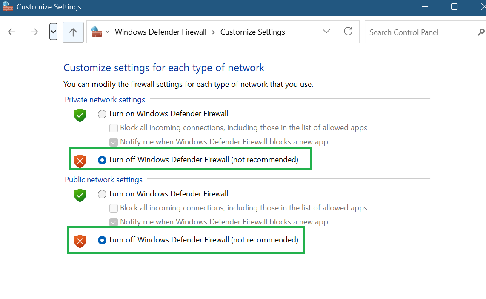Screen dimensions: 486x299
Task: Toggle notify checkbox under Private network settings
Action: pyautogui.click(x=114, y=142)
